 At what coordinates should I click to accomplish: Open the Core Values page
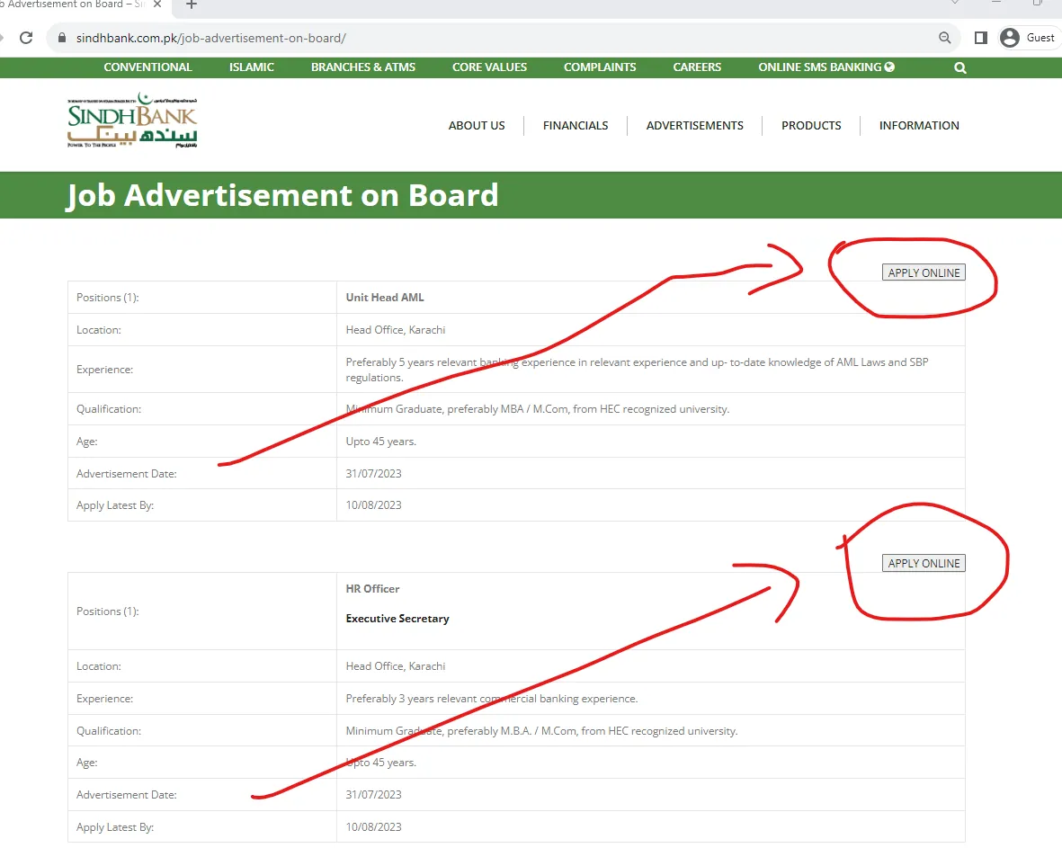[x=490, y=67]
